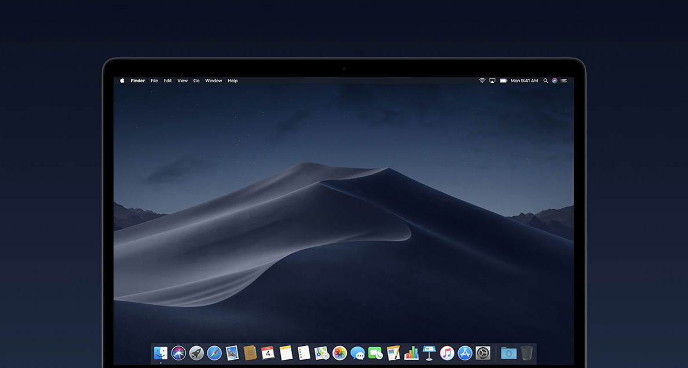Launch Messages from the Dock
The width and height of the screenshot is (688, 368).
(x=357, y=353)
